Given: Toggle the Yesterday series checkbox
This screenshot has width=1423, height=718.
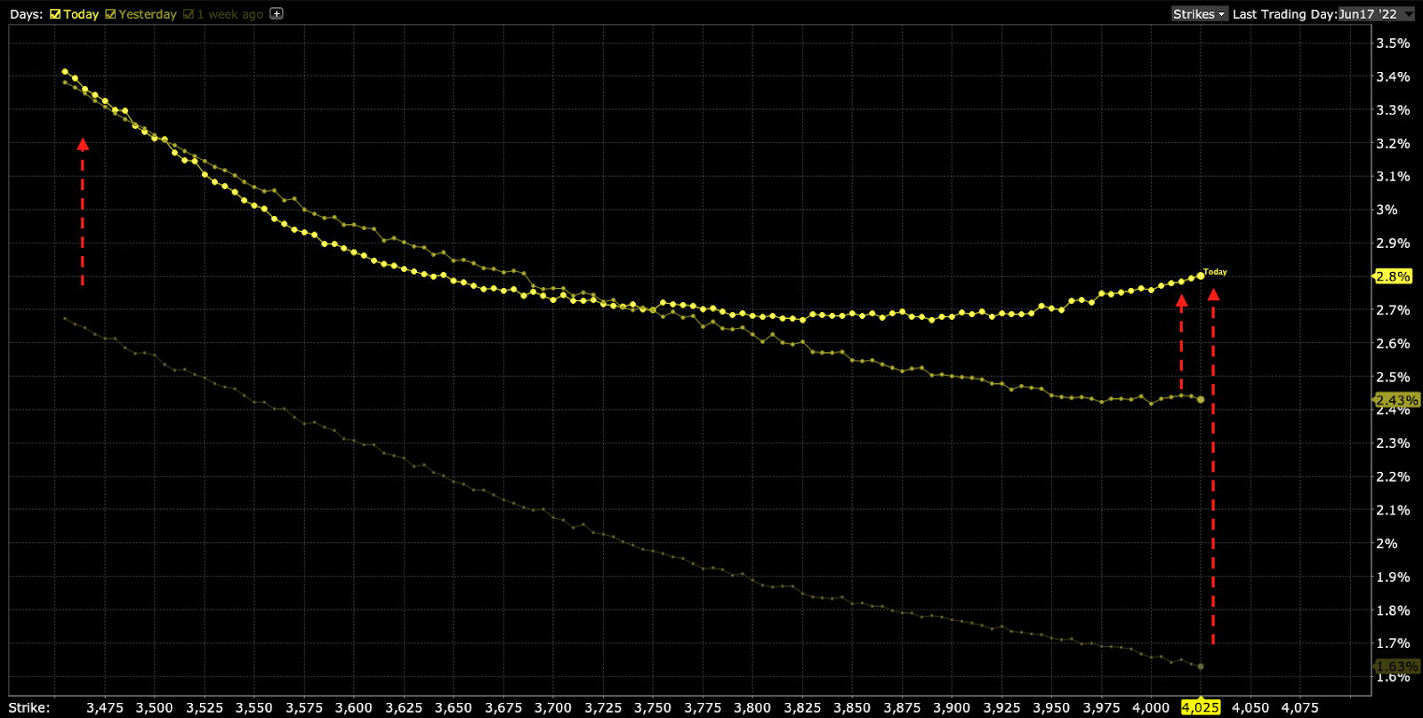Looking at the screenshot, I should coord(110,14).
